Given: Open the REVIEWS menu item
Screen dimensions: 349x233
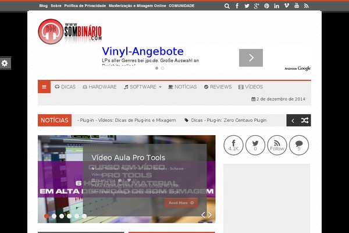Looking at the screenshot, I should click(218, 87).
